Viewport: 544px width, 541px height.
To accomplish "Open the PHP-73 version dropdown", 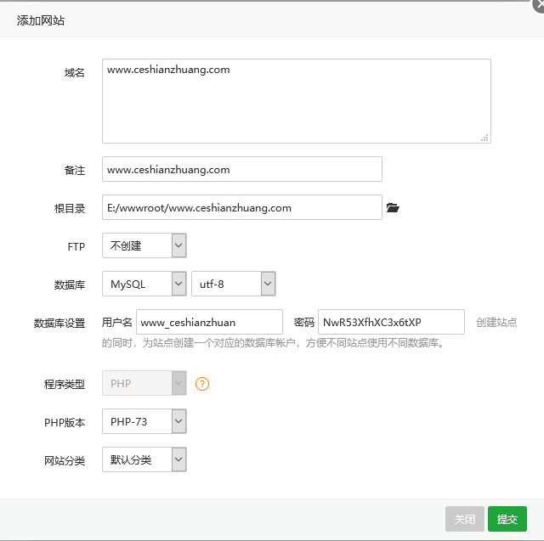I will [x=144, y=421].
